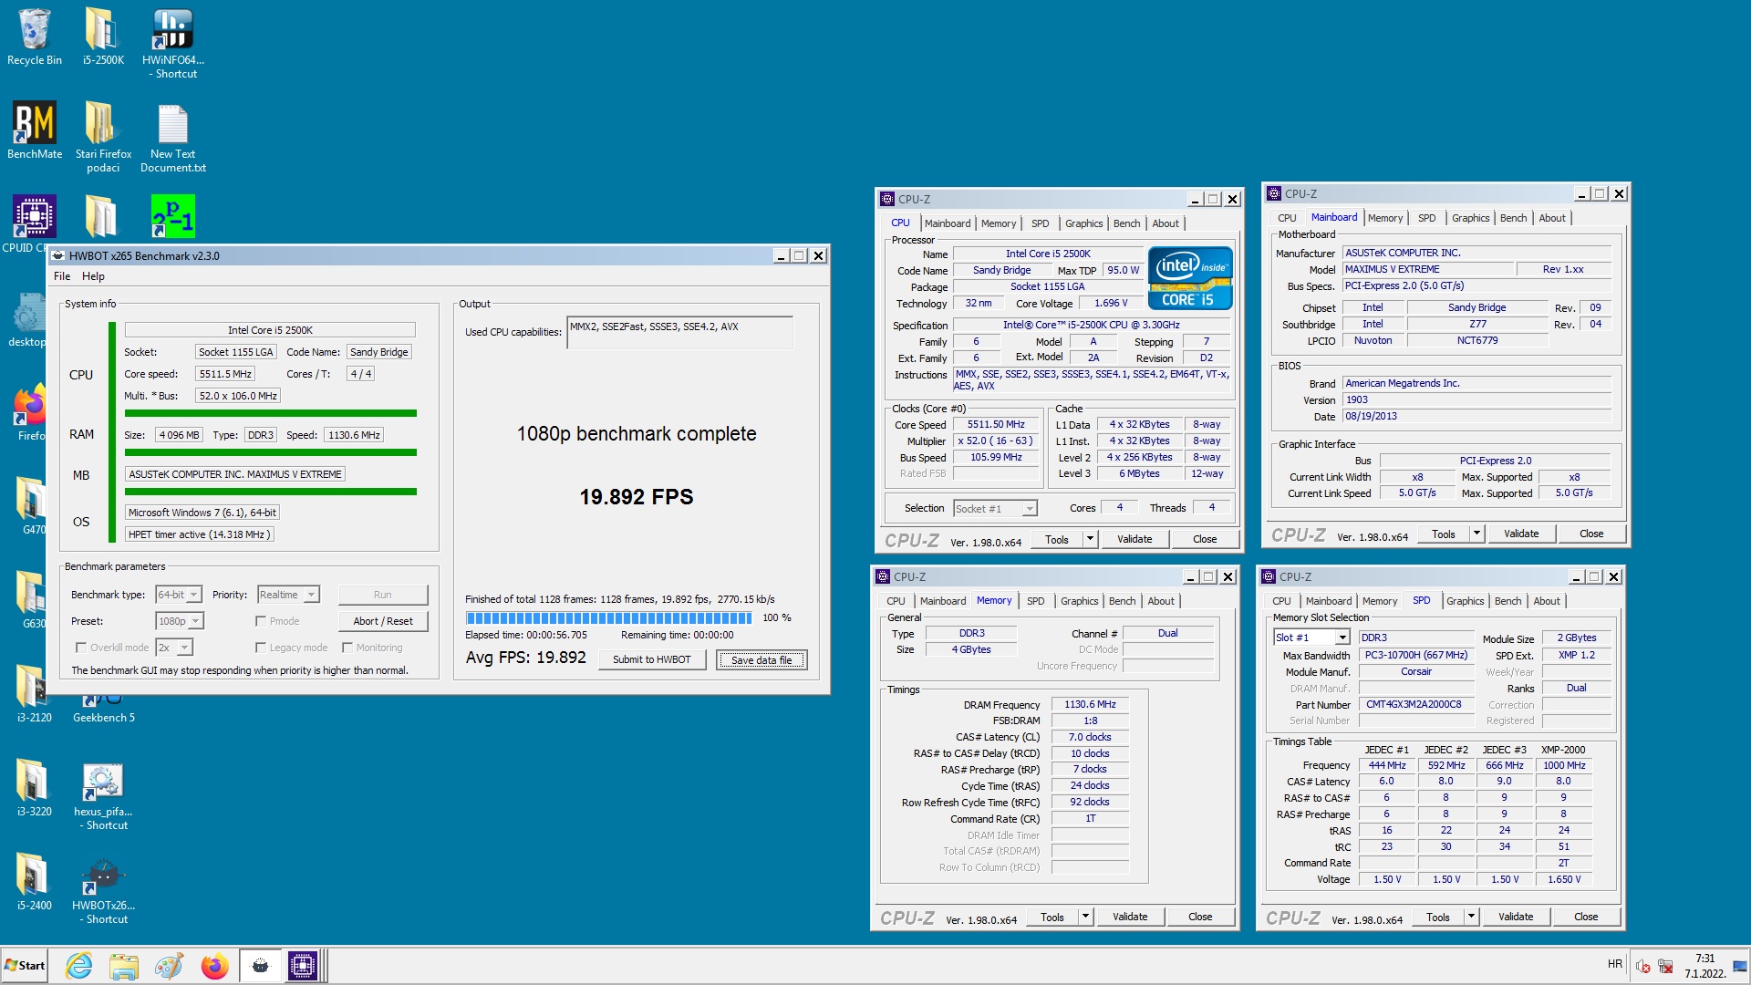The image size is (1751, 985).
Task: Click CPU-Z Mainboard window title icon
Action: [x=1274, y=193]
